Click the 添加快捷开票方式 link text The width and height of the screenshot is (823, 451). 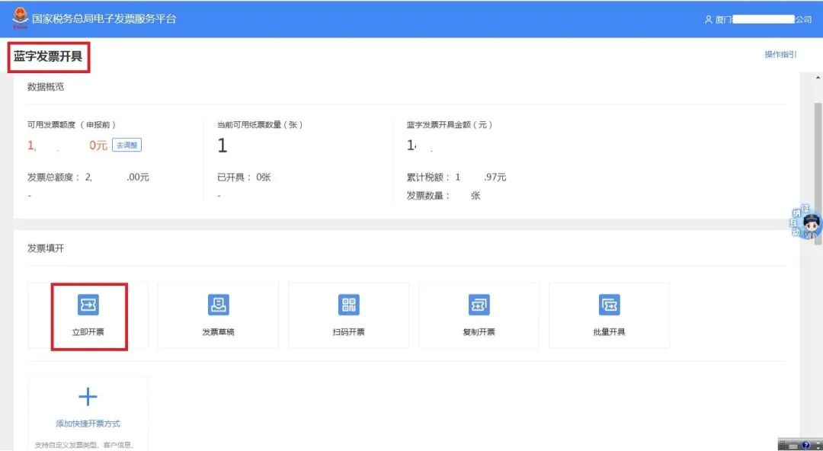point(88,424)
